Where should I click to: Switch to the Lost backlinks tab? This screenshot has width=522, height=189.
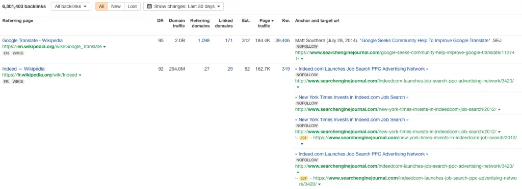point(132,6)
